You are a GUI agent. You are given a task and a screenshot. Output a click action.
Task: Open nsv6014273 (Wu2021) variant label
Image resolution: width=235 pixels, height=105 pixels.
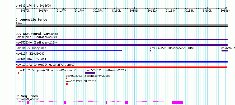pyautogui.click(x=81, y=81)
